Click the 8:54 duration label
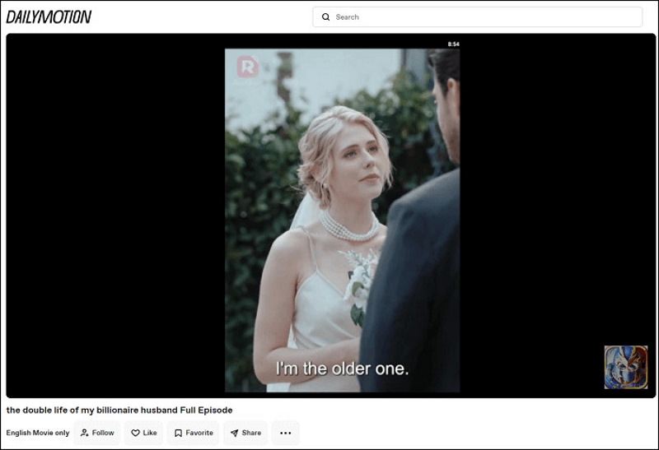Image resolution: width=659 pixels, height=450 pixels. (x=454, y=44)
